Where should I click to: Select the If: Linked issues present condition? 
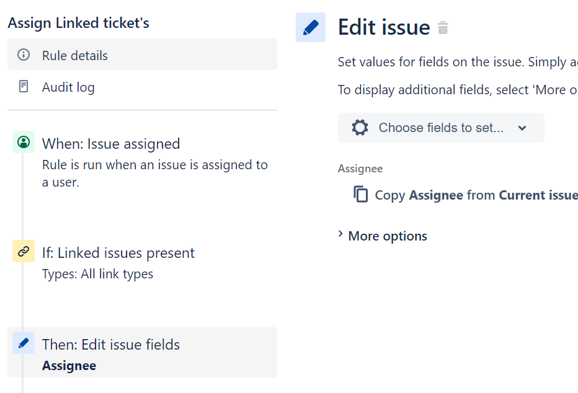pos(118,253)
